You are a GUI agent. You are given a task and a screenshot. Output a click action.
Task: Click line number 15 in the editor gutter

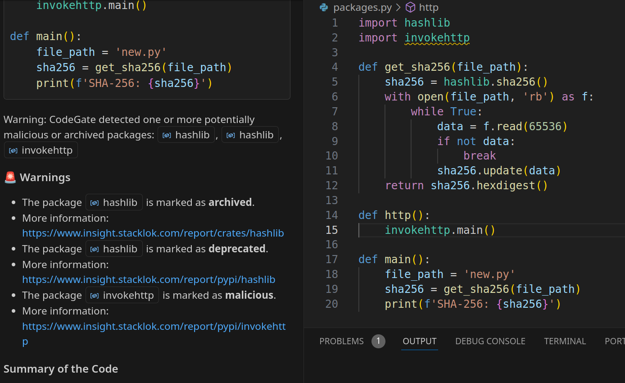(x=331, y=230)
